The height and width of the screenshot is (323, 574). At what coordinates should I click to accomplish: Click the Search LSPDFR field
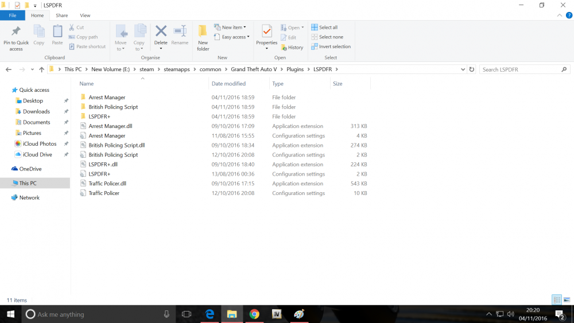click(521, 69)
